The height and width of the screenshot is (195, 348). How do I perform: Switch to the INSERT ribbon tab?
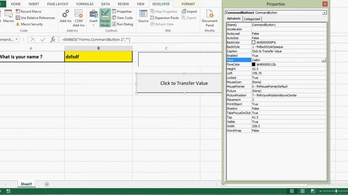[34, 4]
